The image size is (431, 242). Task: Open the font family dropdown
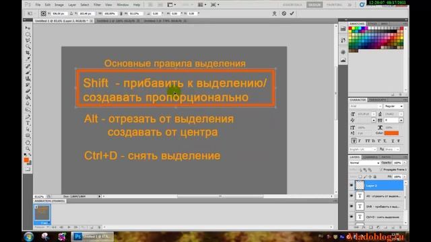[x=380, y=106]
